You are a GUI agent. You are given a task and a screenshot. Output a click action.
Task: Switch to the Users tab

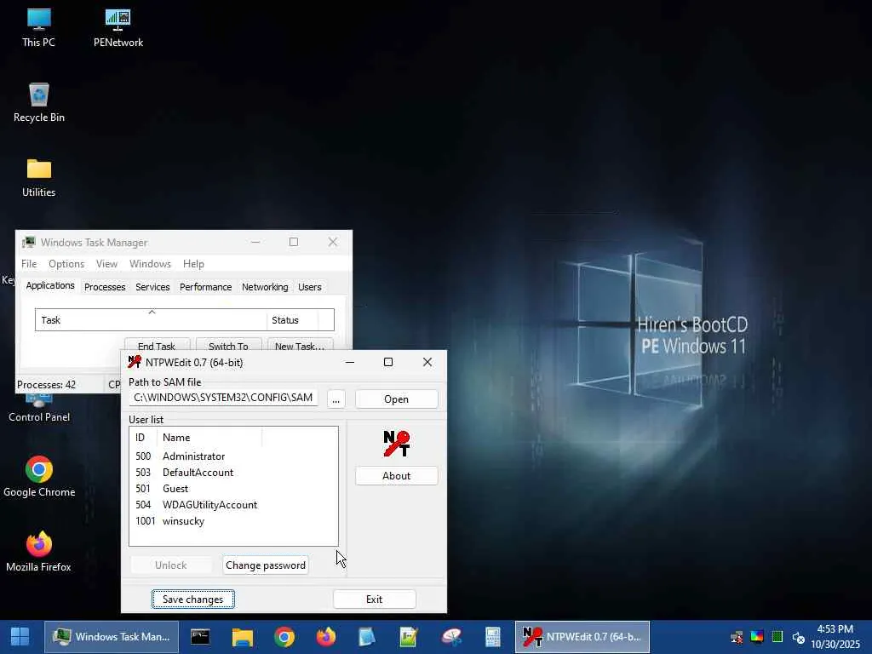click(310, 287)
